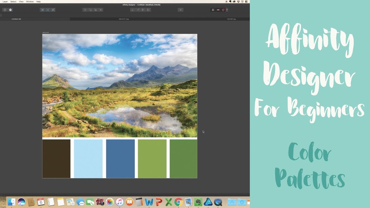Click the third selection-box toolbar icon

point(53,10)
